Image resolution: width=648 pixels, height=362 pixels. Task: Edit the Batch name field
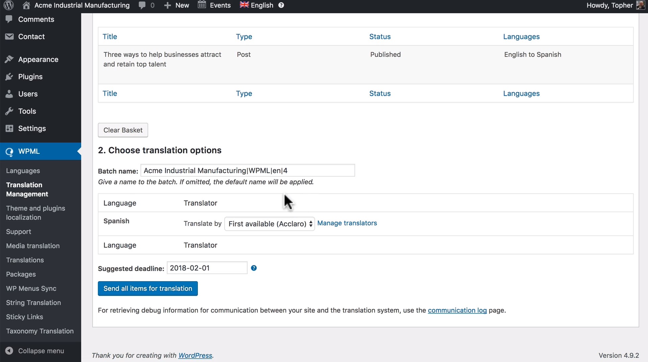click(247, 171)
